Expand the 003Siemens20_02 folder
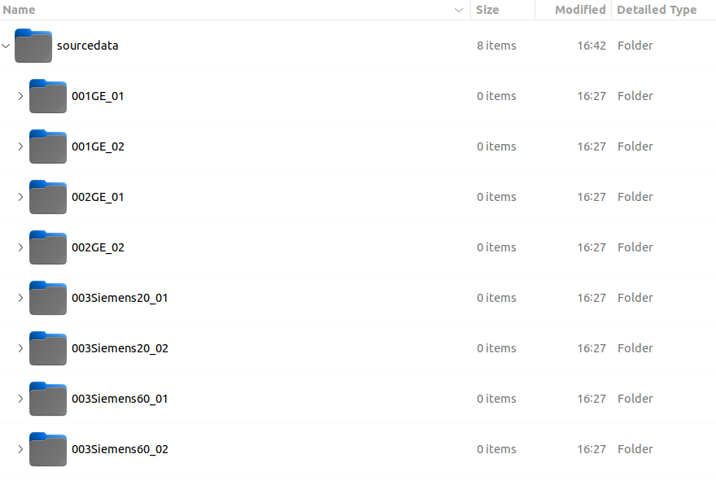Image resolution: width=716 pixels, height=489 pixels. (x=20, y=348)
